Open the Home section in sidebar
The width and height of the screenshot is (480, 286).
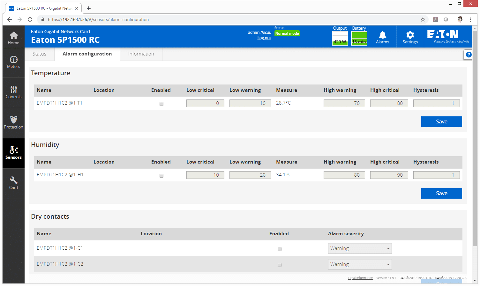pyautogui.click(x=13, y=38)
